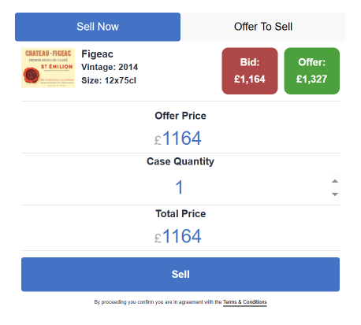Open the Offer To Sell tab
Viewport: 361px width, 325px height.
click(x=263, y=27)
